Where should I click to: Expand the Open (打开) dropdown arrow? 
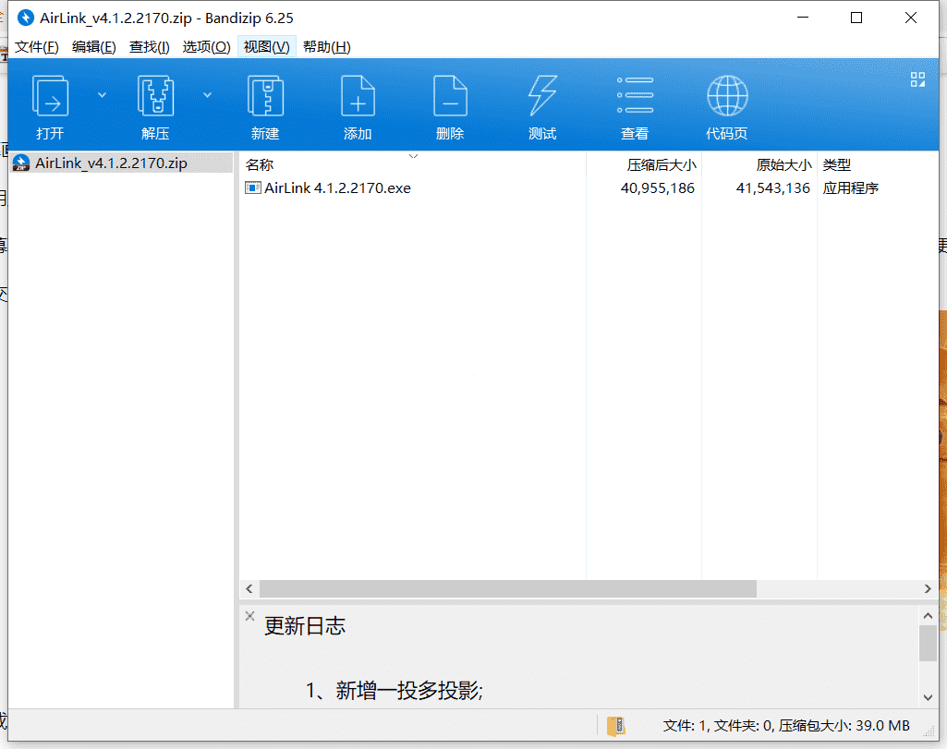point(102,95)
